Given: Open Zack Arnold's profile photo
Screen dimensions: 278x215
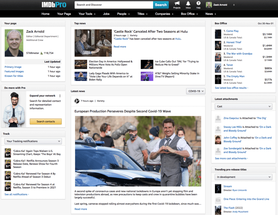Looking at the screenshot, I should pos(14,43).
